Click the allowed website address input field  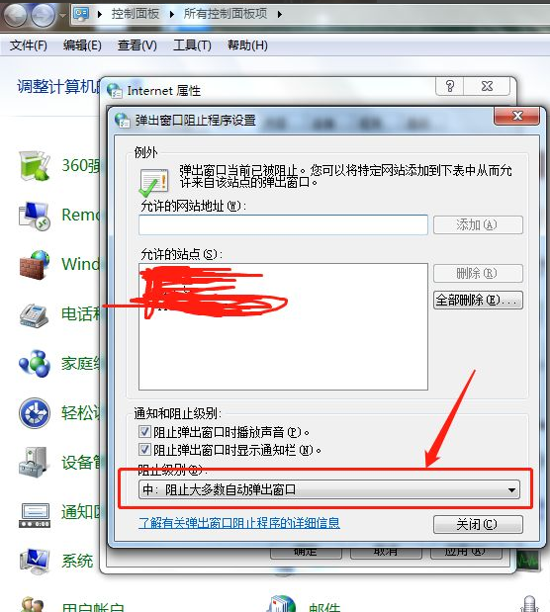pyautogui.click(x=283, y=224)
